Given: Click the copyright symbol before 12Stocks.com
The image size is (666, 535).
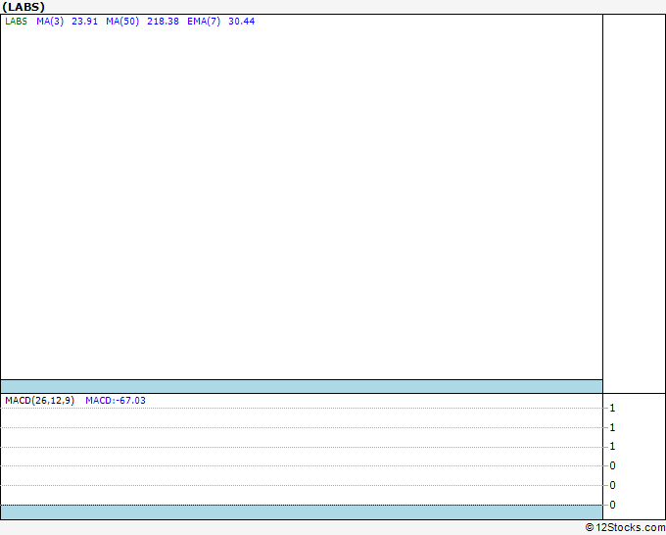Looking at the screenshot, I should pyautogui.click(x=590, y=527).
